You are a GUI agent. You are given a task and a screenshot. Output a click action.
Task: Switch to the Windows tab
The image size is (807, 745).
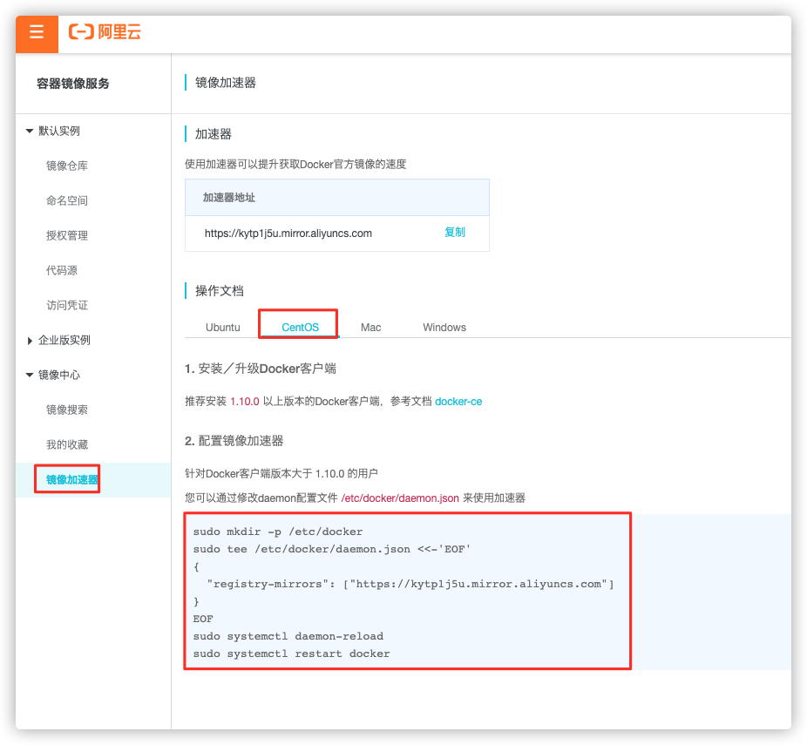[444, 328]
